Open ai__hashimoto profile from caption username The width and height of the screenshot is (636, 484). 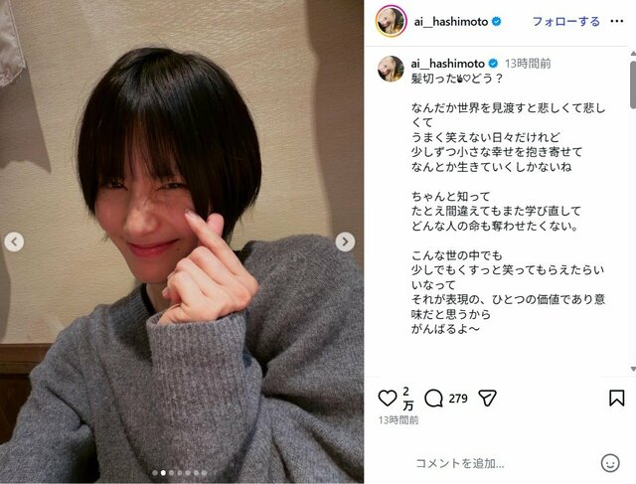coord(448,64)
